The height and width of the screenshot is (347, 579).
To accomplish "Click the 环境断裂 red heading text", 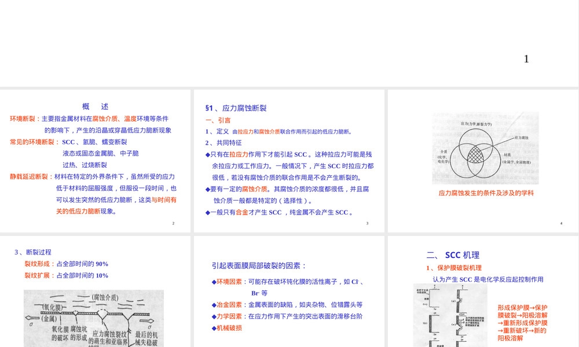I will coord(23,119).
